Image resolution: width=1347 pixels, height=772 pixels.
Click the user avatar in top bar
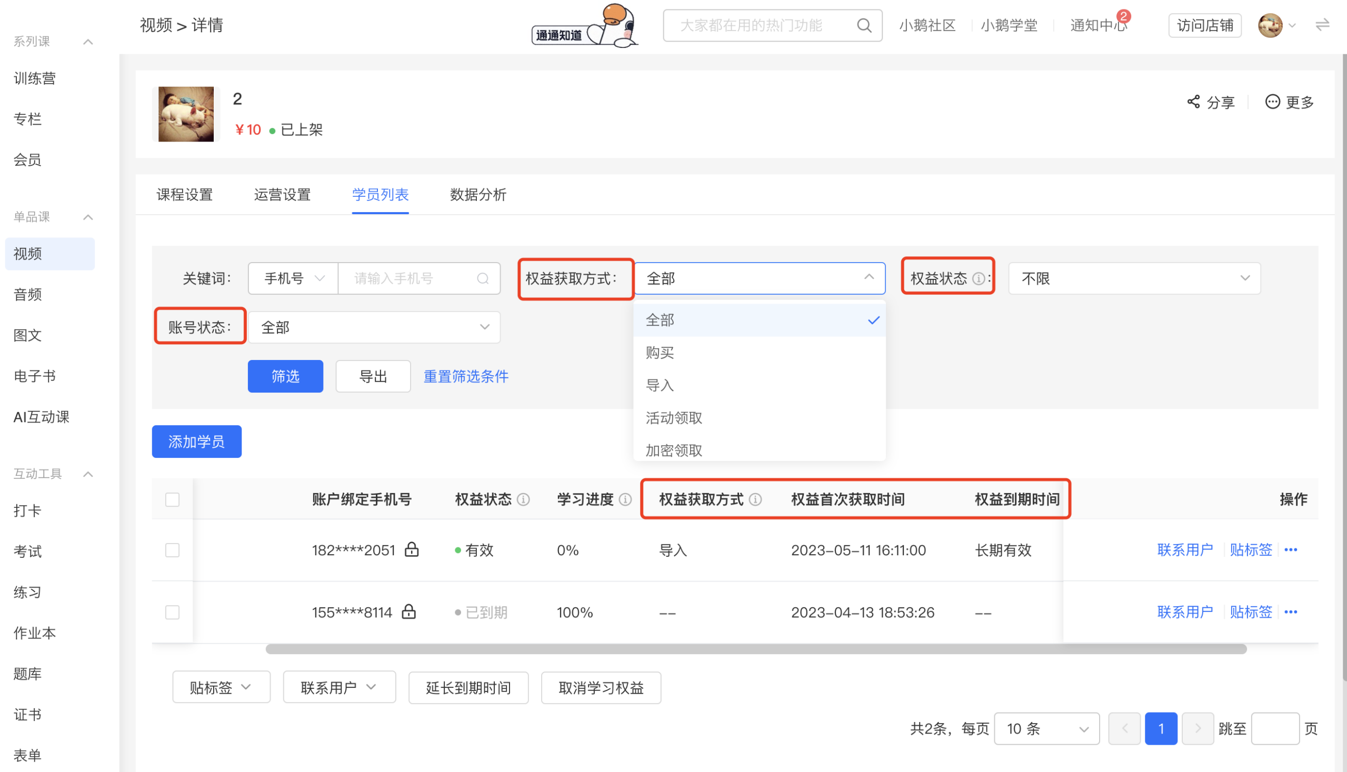tap(1270, 25)
